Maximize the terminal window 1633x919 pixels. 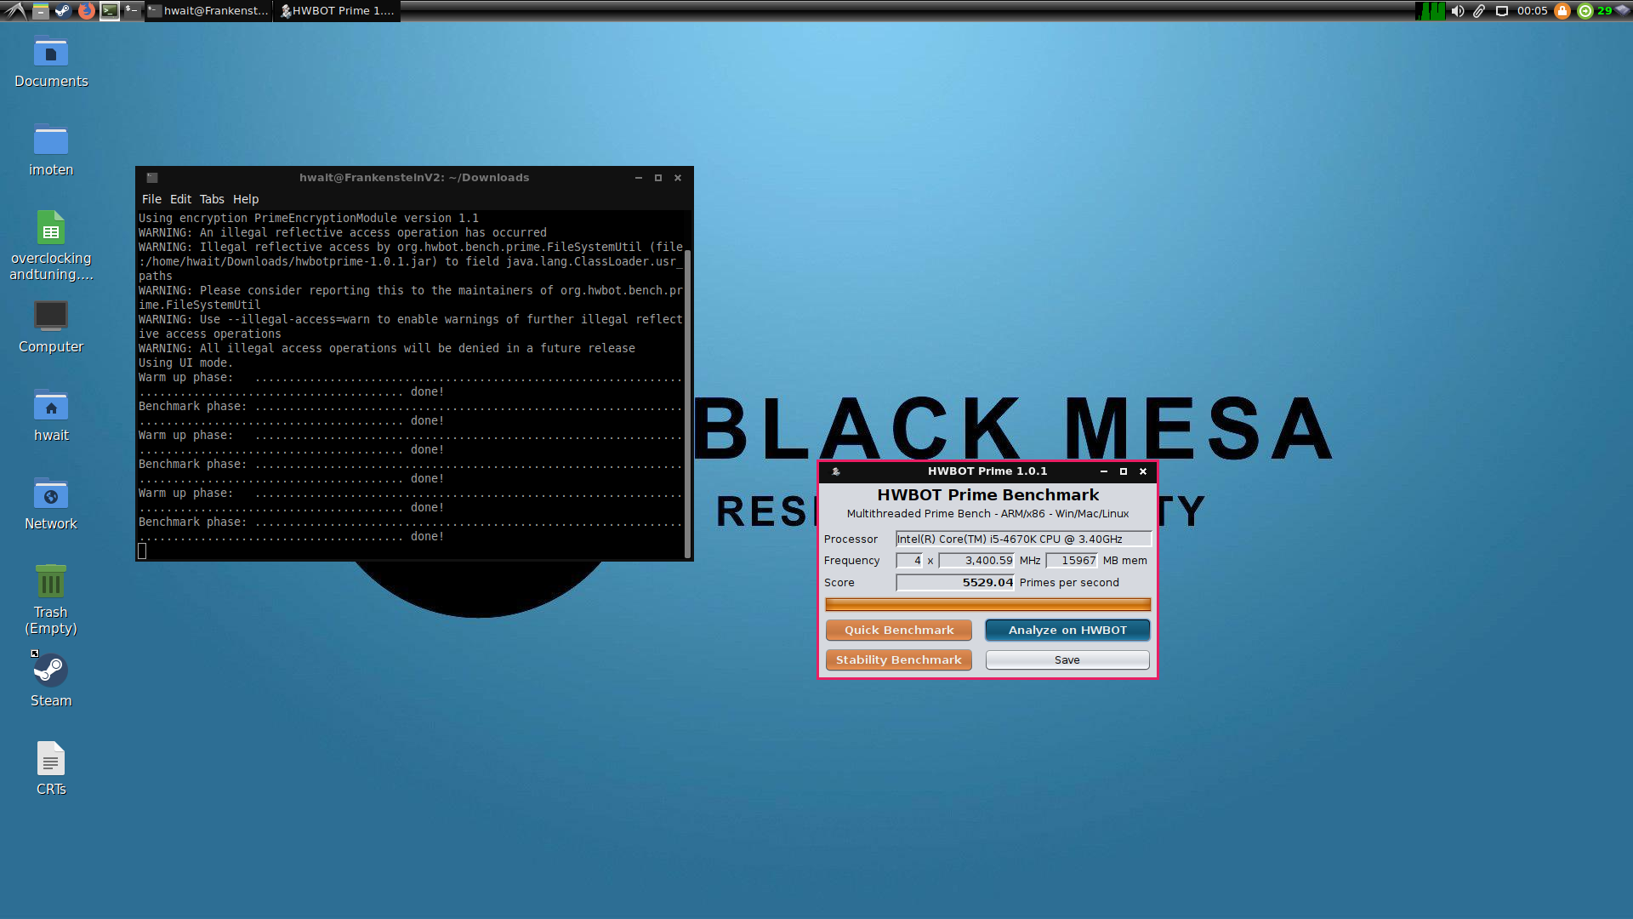coord(657,178)
